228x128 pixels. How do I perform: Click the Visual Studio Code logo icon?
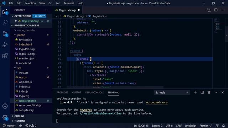coord(4,3)
